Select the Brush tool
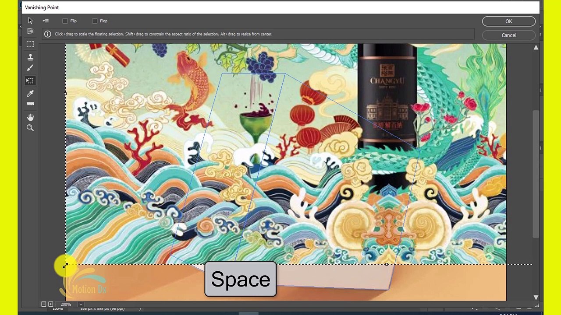Viewport: 561px width, 315px height. click(30, 68)
